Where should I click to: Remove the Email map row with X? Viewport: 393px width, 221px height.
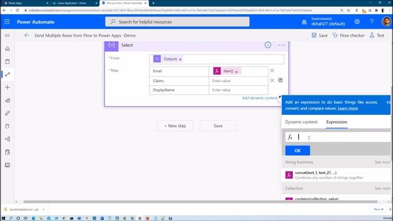[x=272, y=71]
